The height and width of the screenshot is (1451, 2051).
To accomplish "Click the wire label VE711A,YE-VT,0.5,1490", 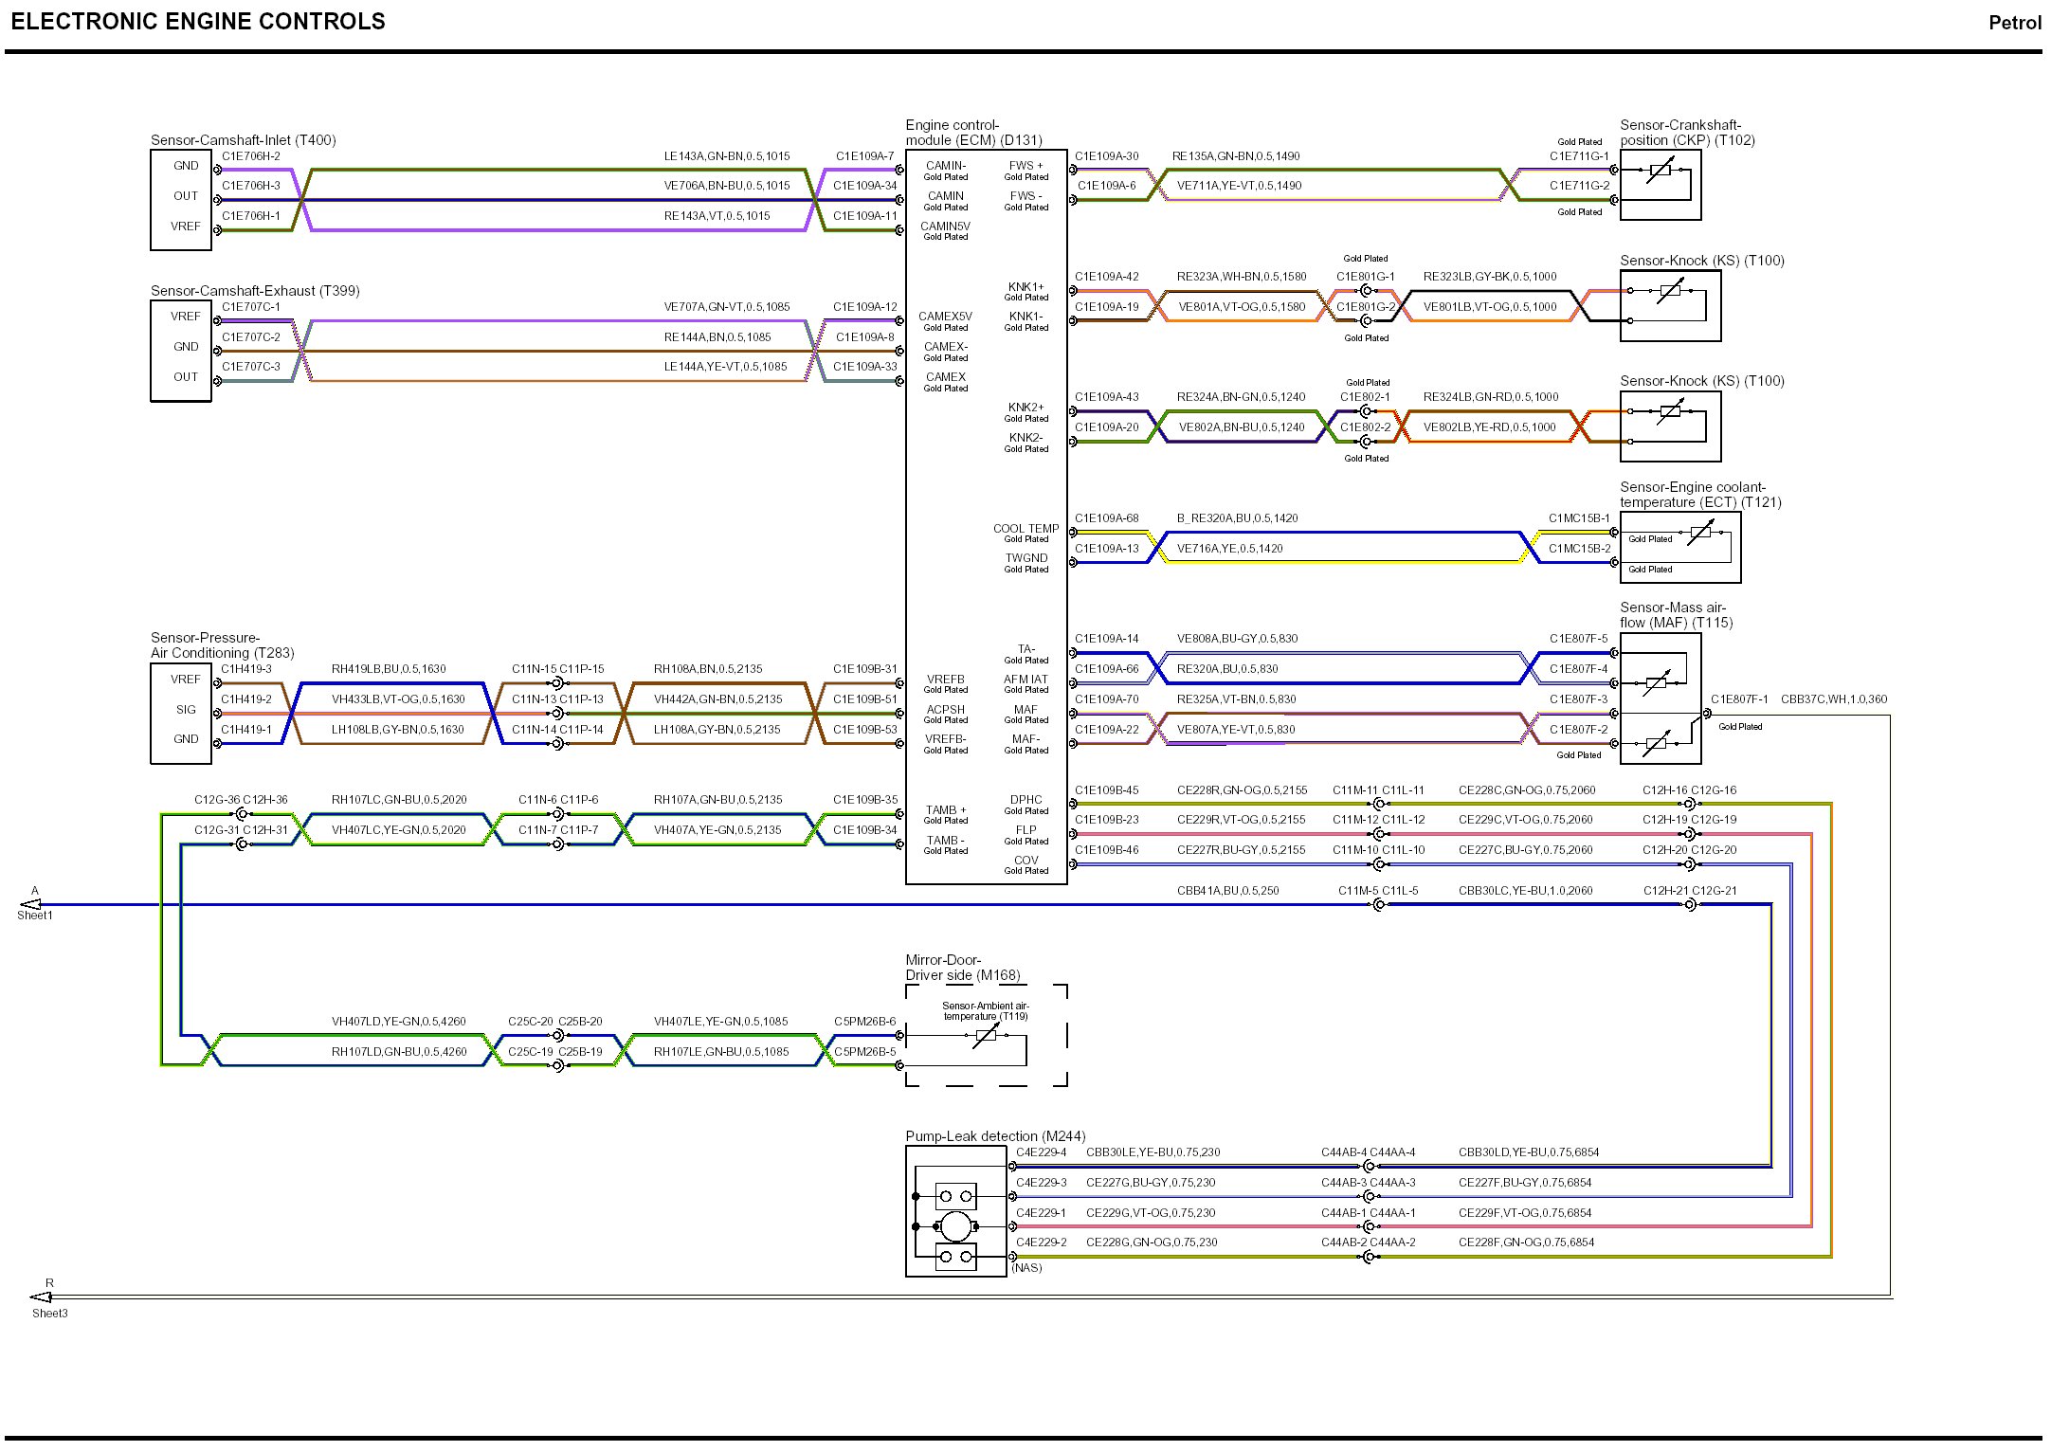I will (x=1239, y=186).
